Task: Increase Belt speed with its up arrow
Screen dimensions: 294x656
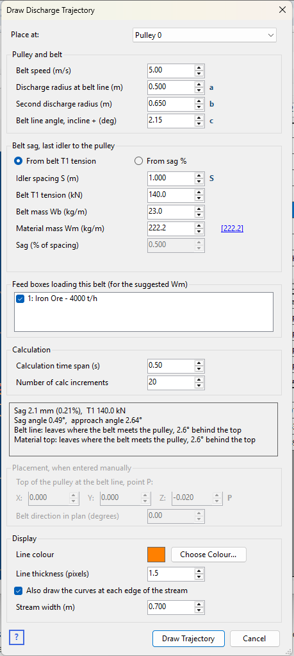Action: coord(199,68)
